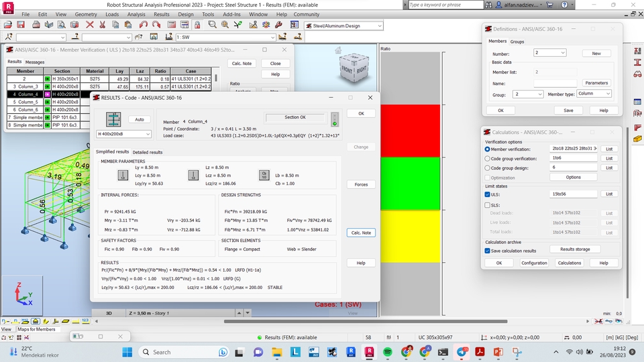Click the Zoom window magnifier icon

(212, 25)
